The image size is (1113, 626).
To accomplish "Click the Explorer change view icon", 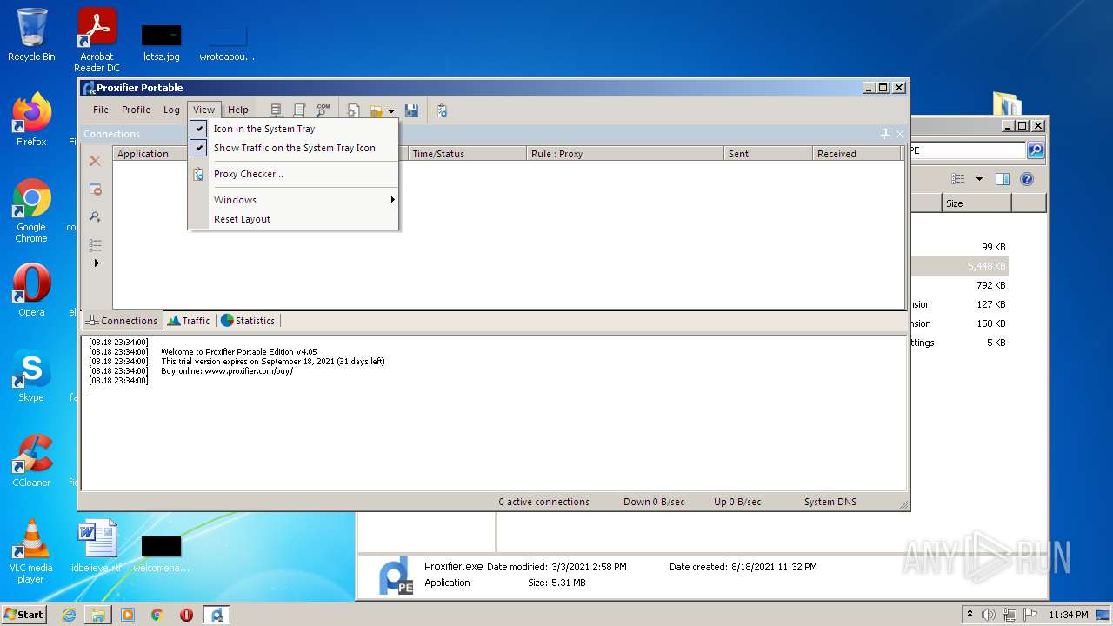I will click(x=958, y=179).
